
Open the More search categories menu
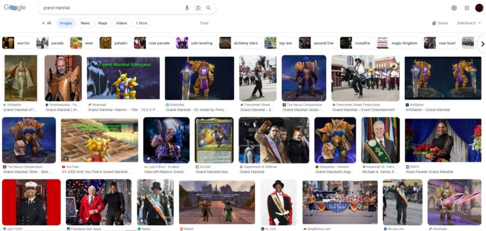[142, 23]
